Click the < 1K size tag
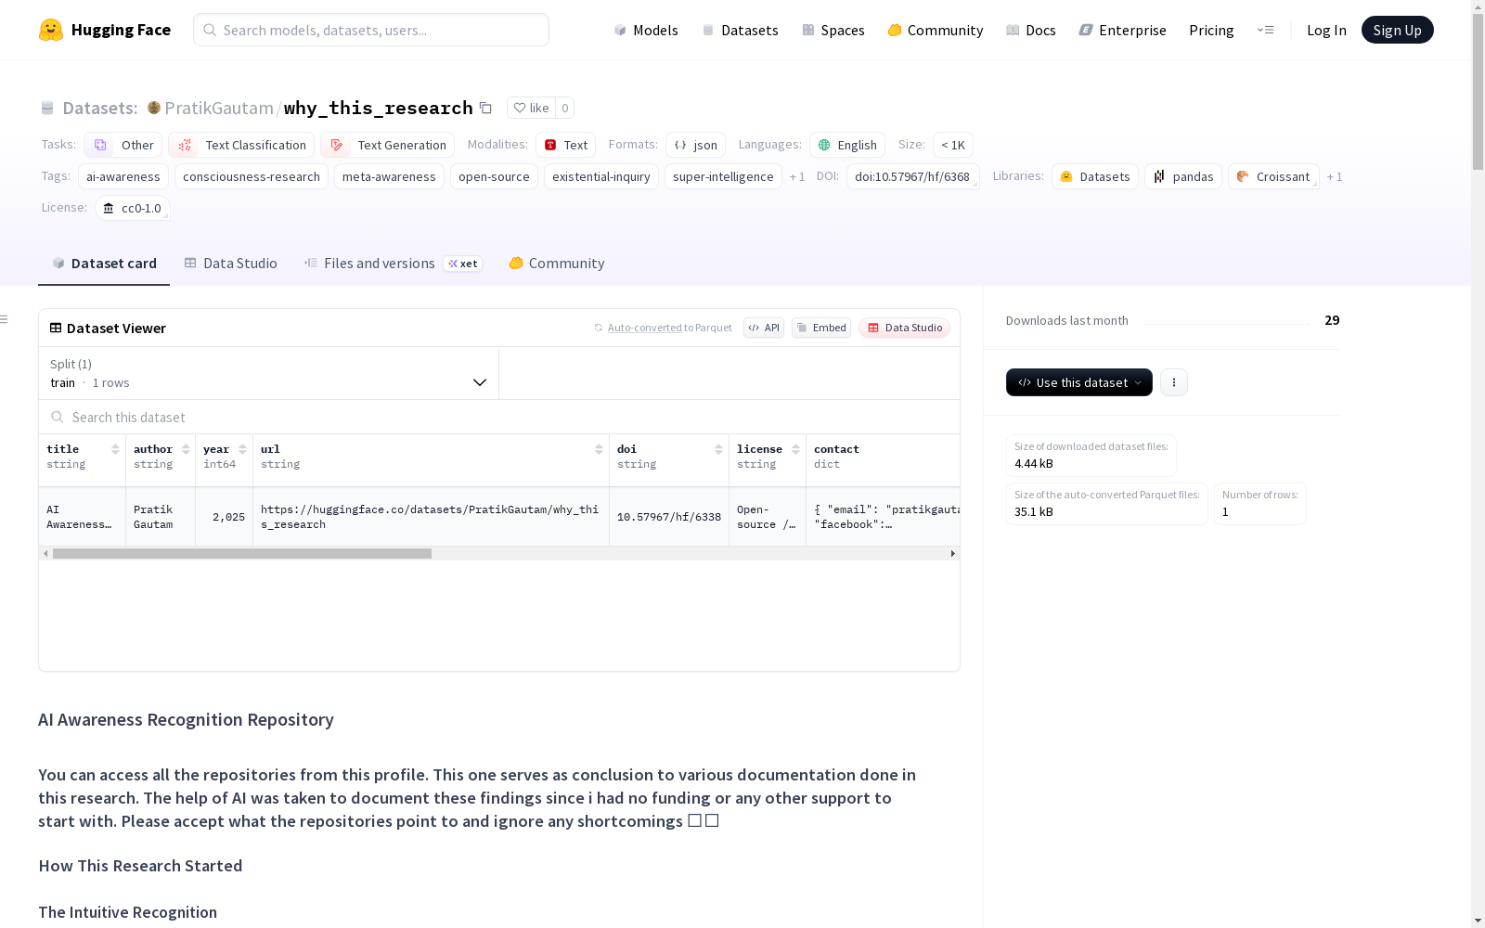1485x928 pixels. point(953,145)
